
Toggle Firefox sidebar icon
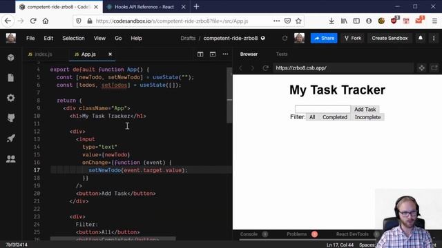pos(356,21)
